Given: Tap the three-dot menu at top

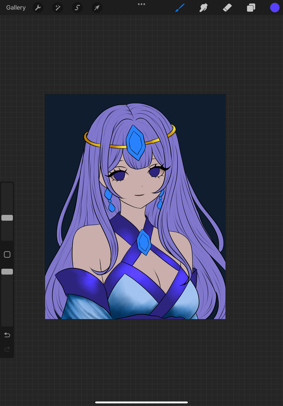Looking at the screenshot, I should [x=141, y=4].
